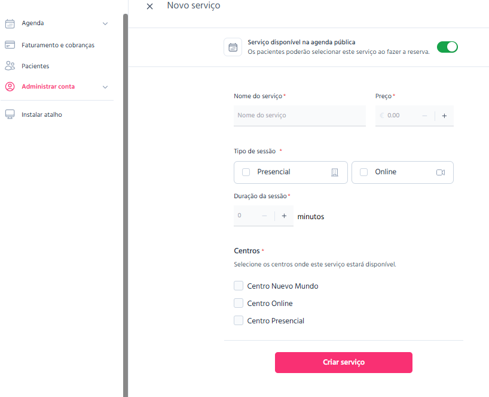Click the Agenda calendar icon in sidebar
The height and width of the screenshot is (397, 489).
click(x=10, y=23)
